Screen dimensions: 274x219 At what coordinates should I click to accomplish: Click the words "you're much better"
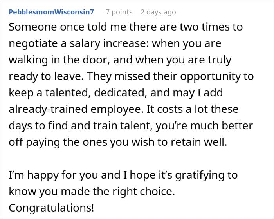pos(204,126)
